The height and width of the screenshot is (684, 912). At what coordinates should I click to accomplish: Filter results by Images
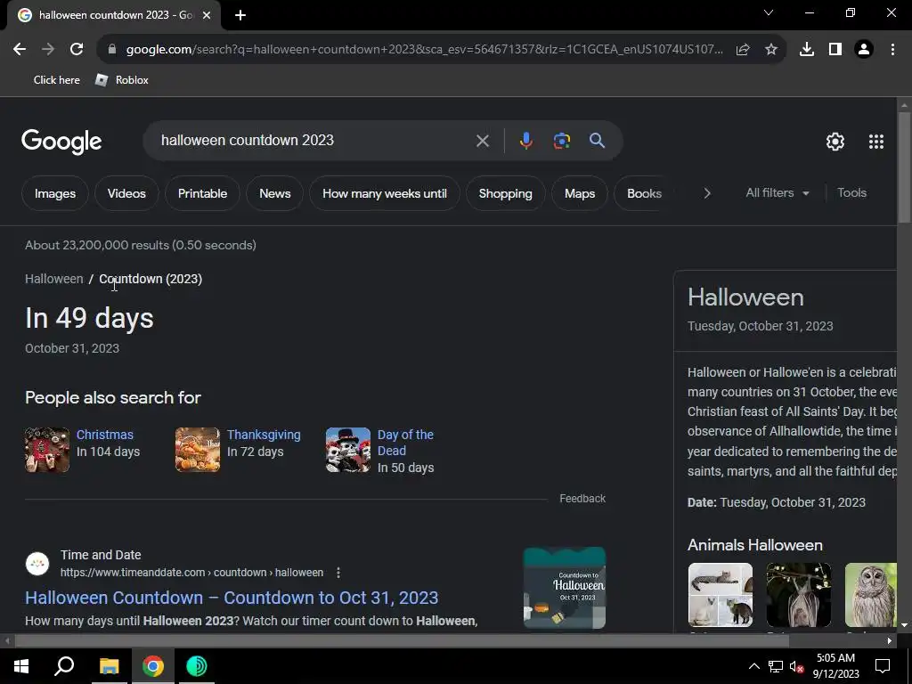[x=55, y=193]
